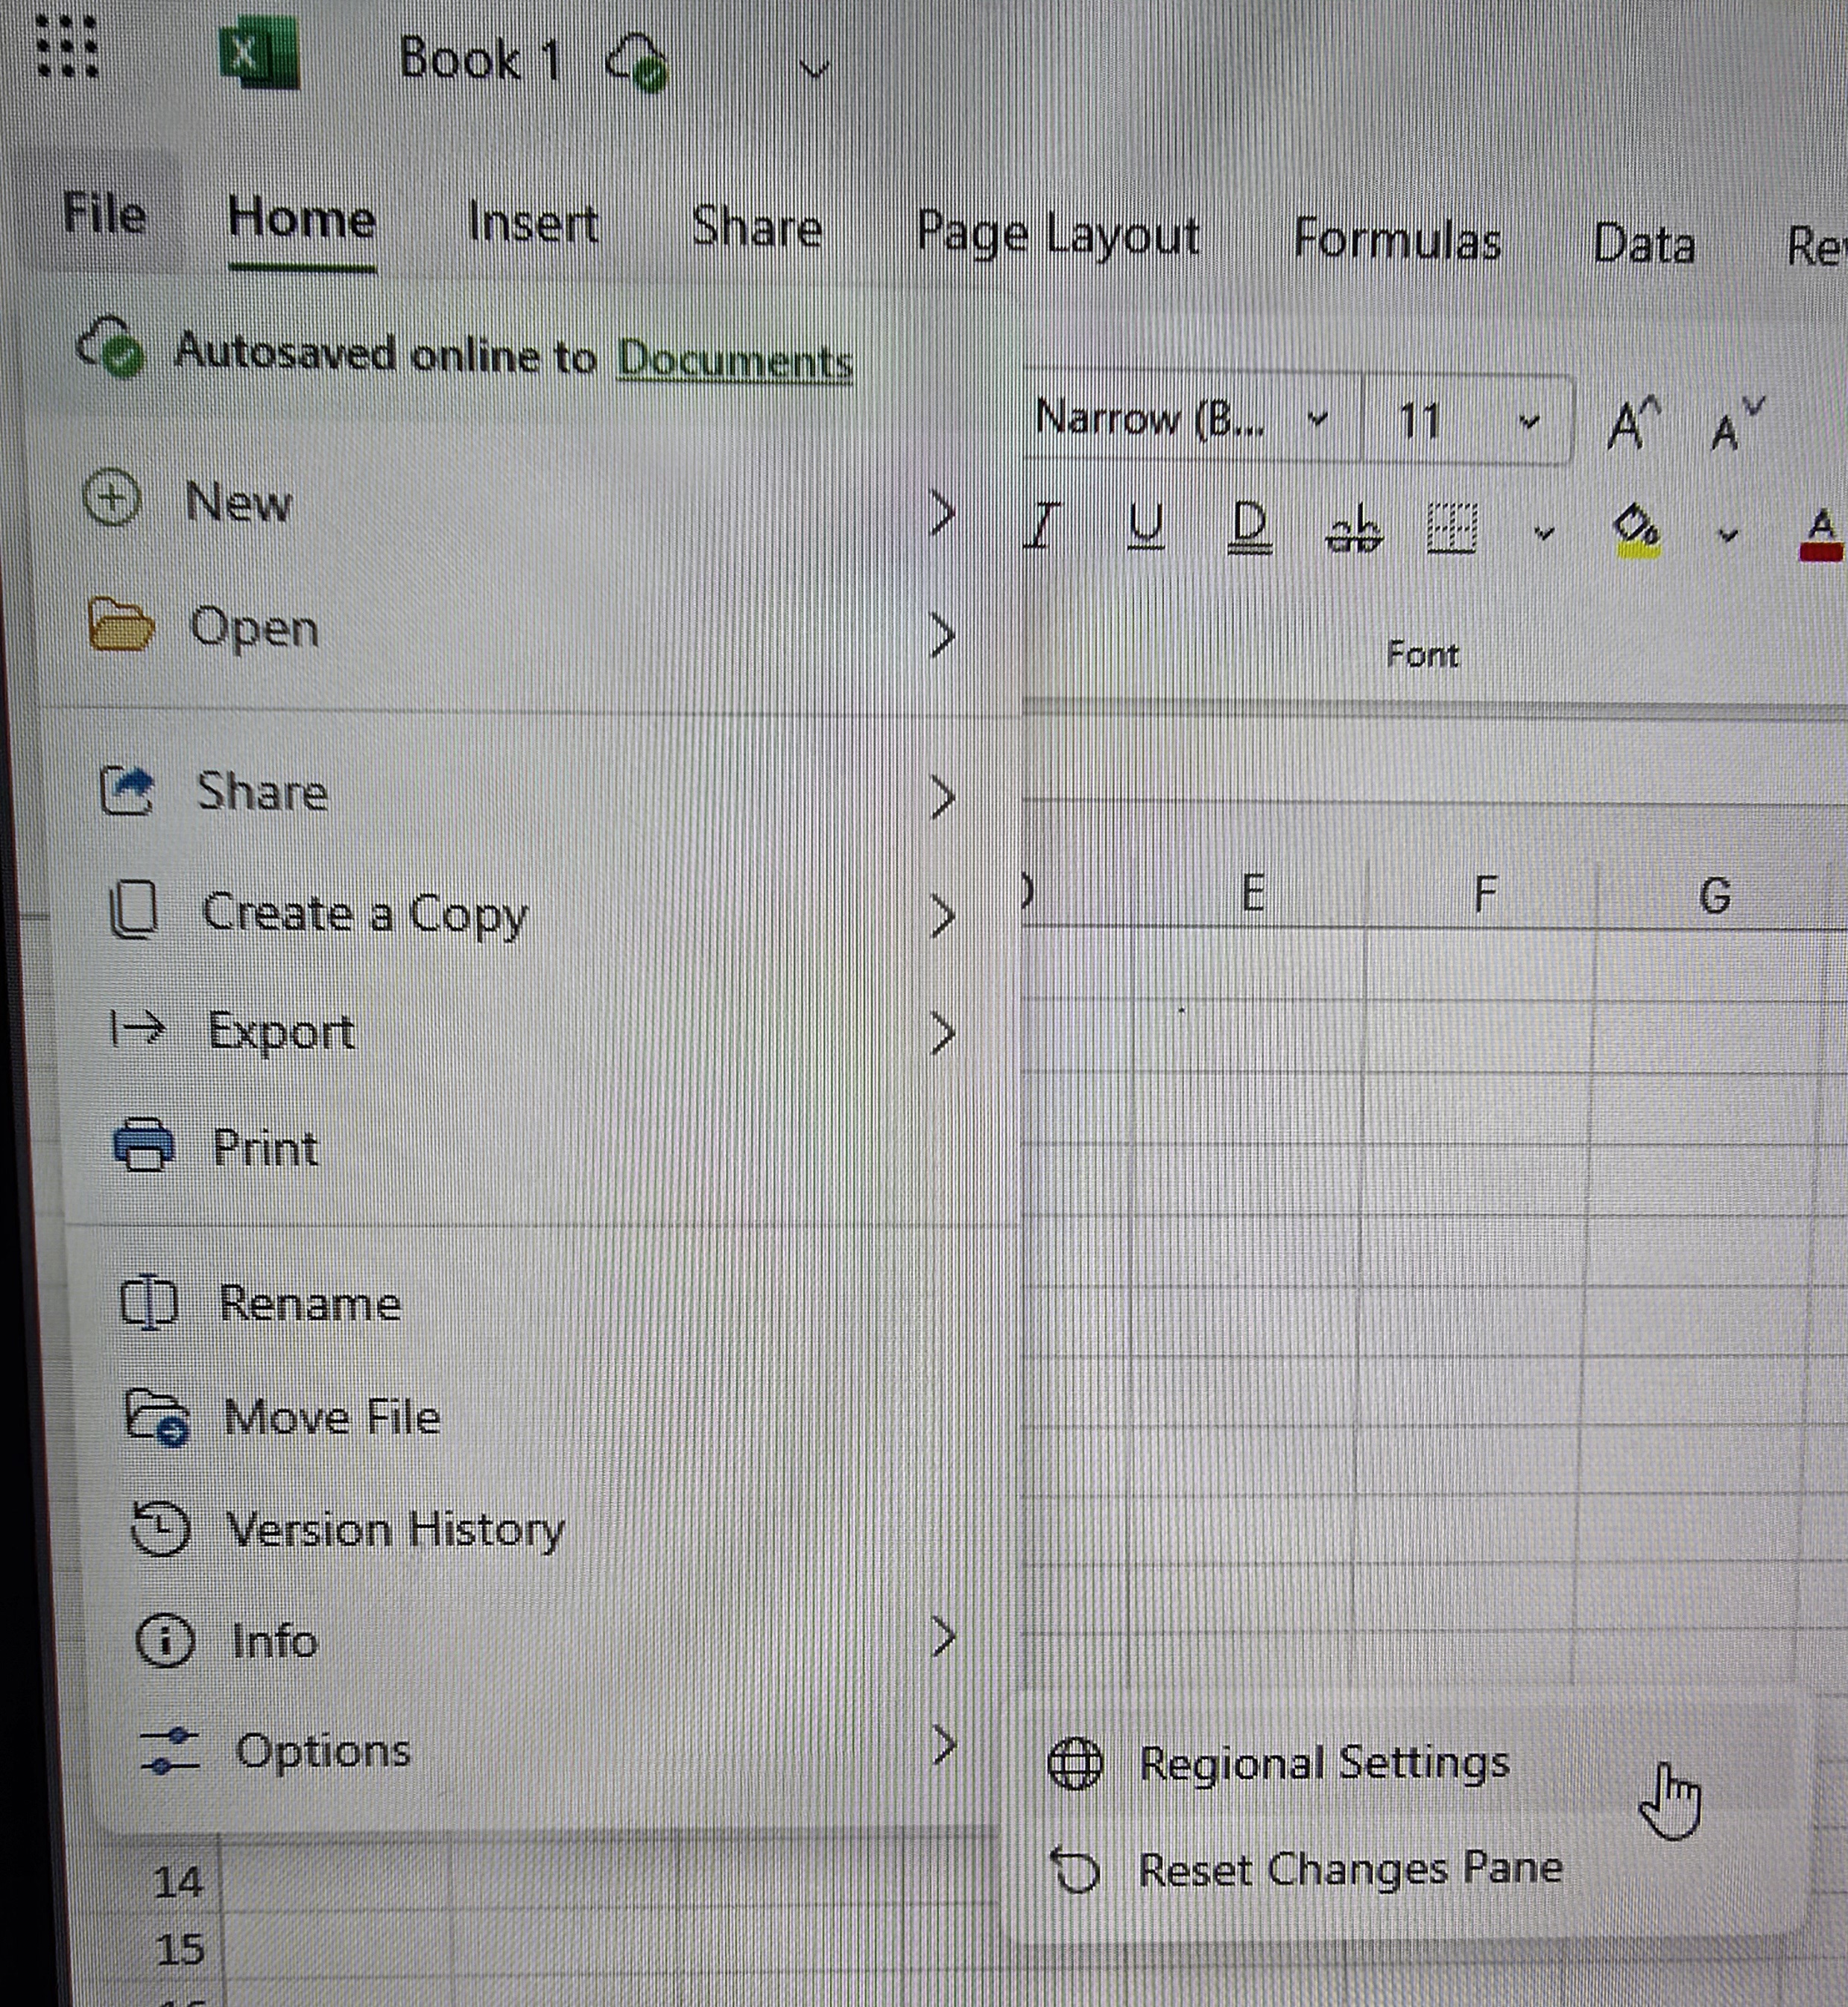Click the Version History clock icon
The image size is (1848, 2007).
(x=161, y=1529)
